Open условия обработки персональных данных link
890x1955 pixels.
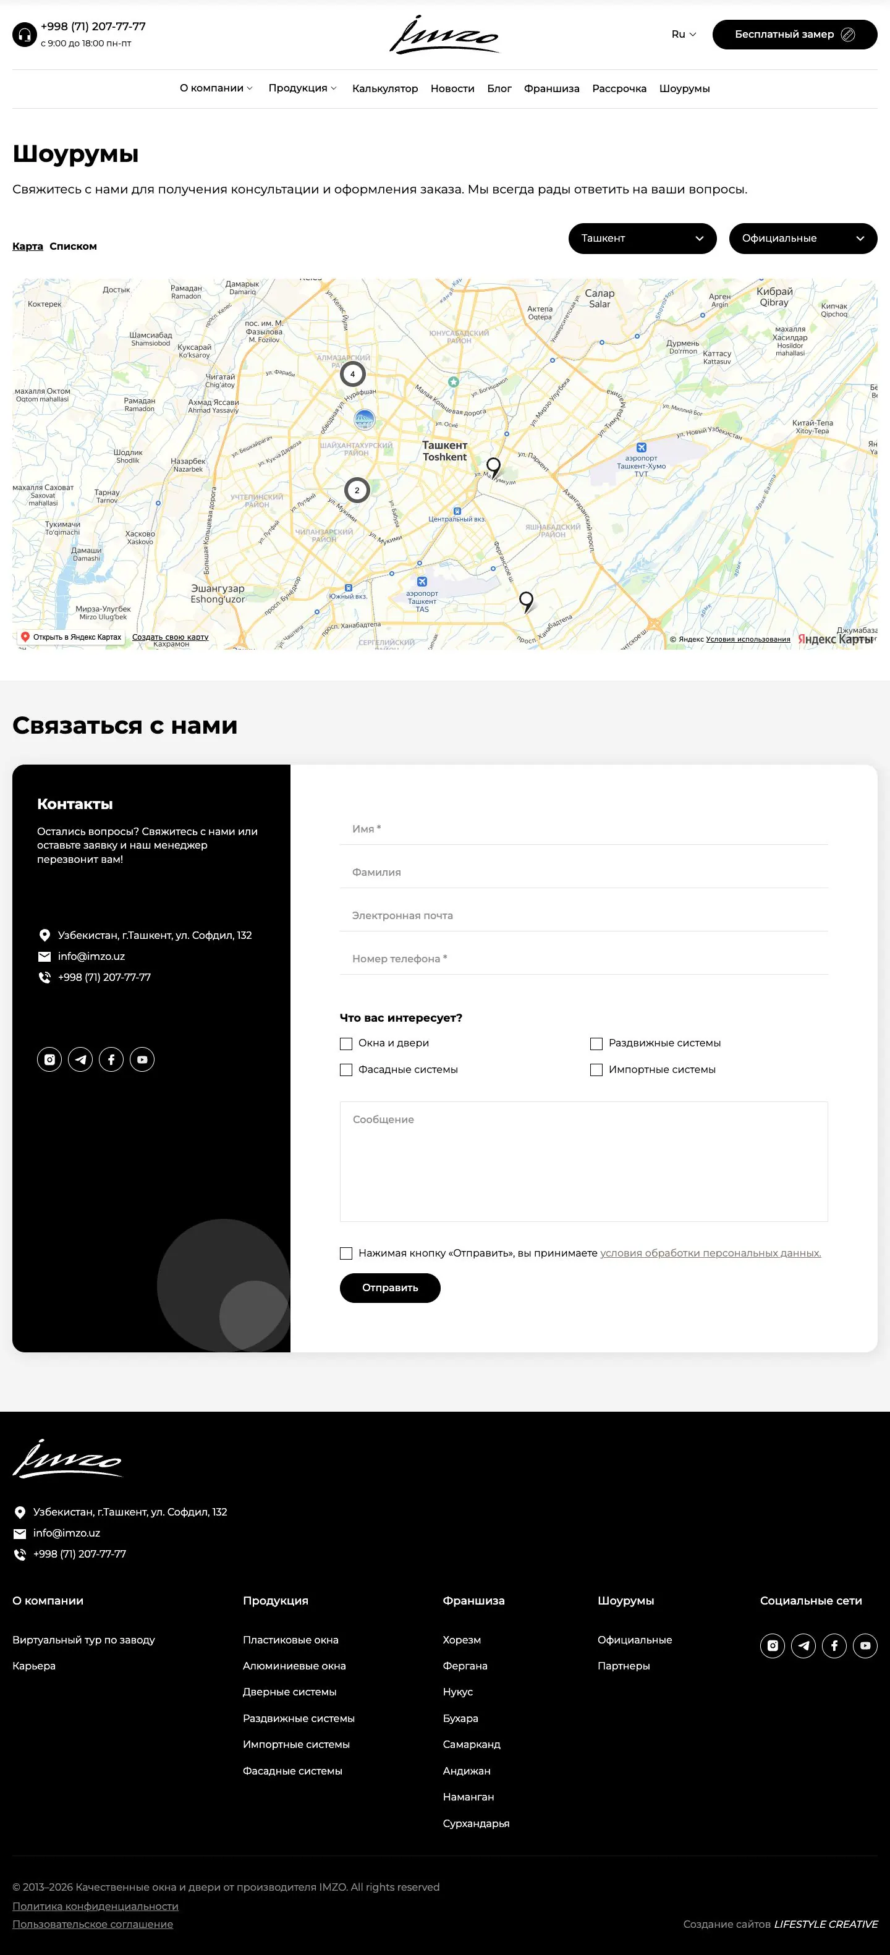pos(711,1253)
